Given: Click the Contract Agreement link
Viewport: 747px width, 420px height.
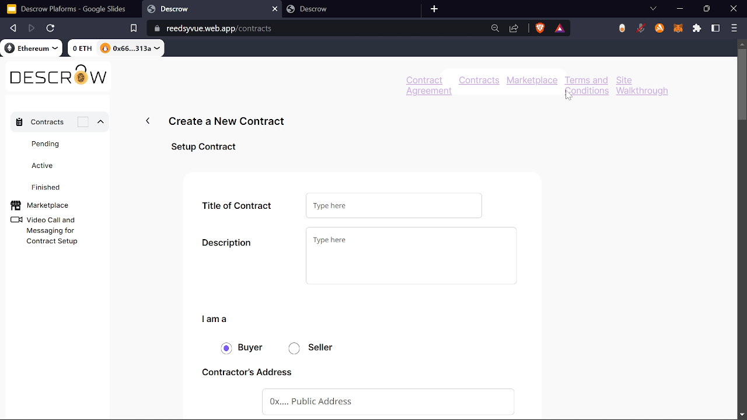Looking at the screenshot, I should click(x=429, y=85).
